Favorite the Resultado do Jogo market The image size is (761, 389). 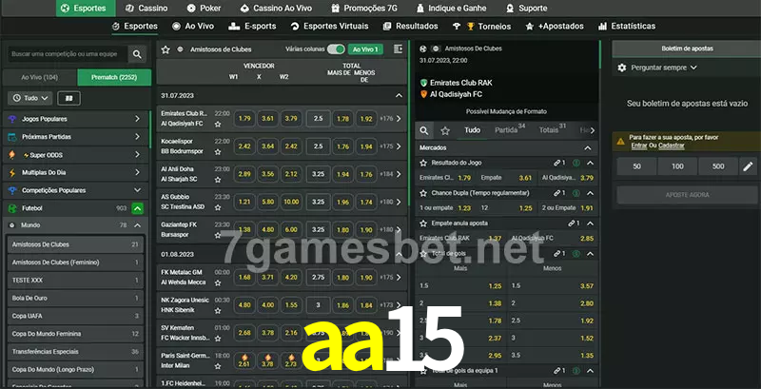(423, 163)
